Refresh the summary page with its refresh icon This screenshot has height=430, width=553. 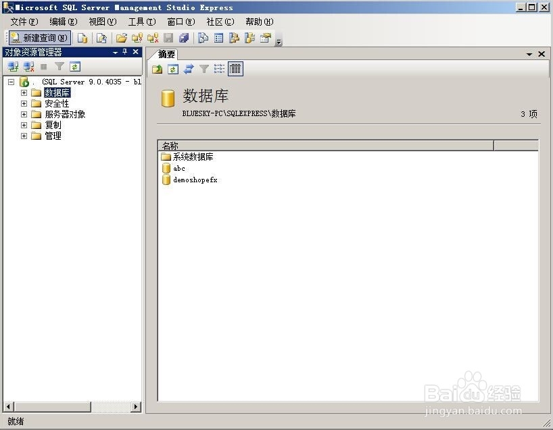click(x=173, y=69)
